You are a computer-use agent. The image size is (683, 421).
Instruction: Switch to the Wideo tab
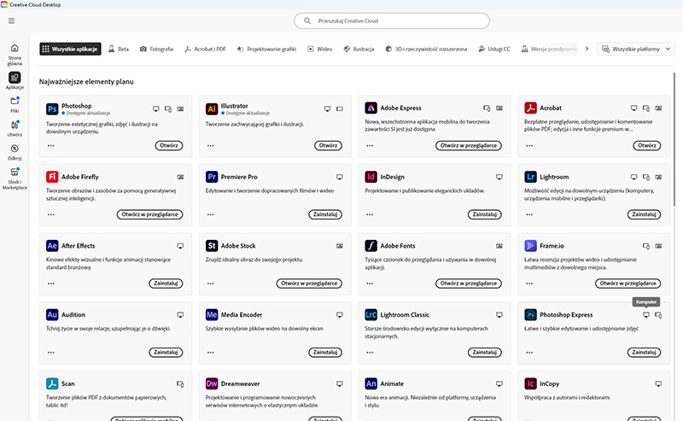[x=319, y=49]
